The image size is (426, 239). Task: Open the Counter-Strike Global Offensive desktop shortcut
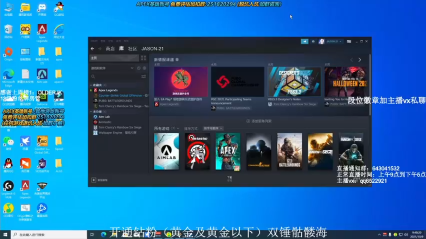pos(42,145)
